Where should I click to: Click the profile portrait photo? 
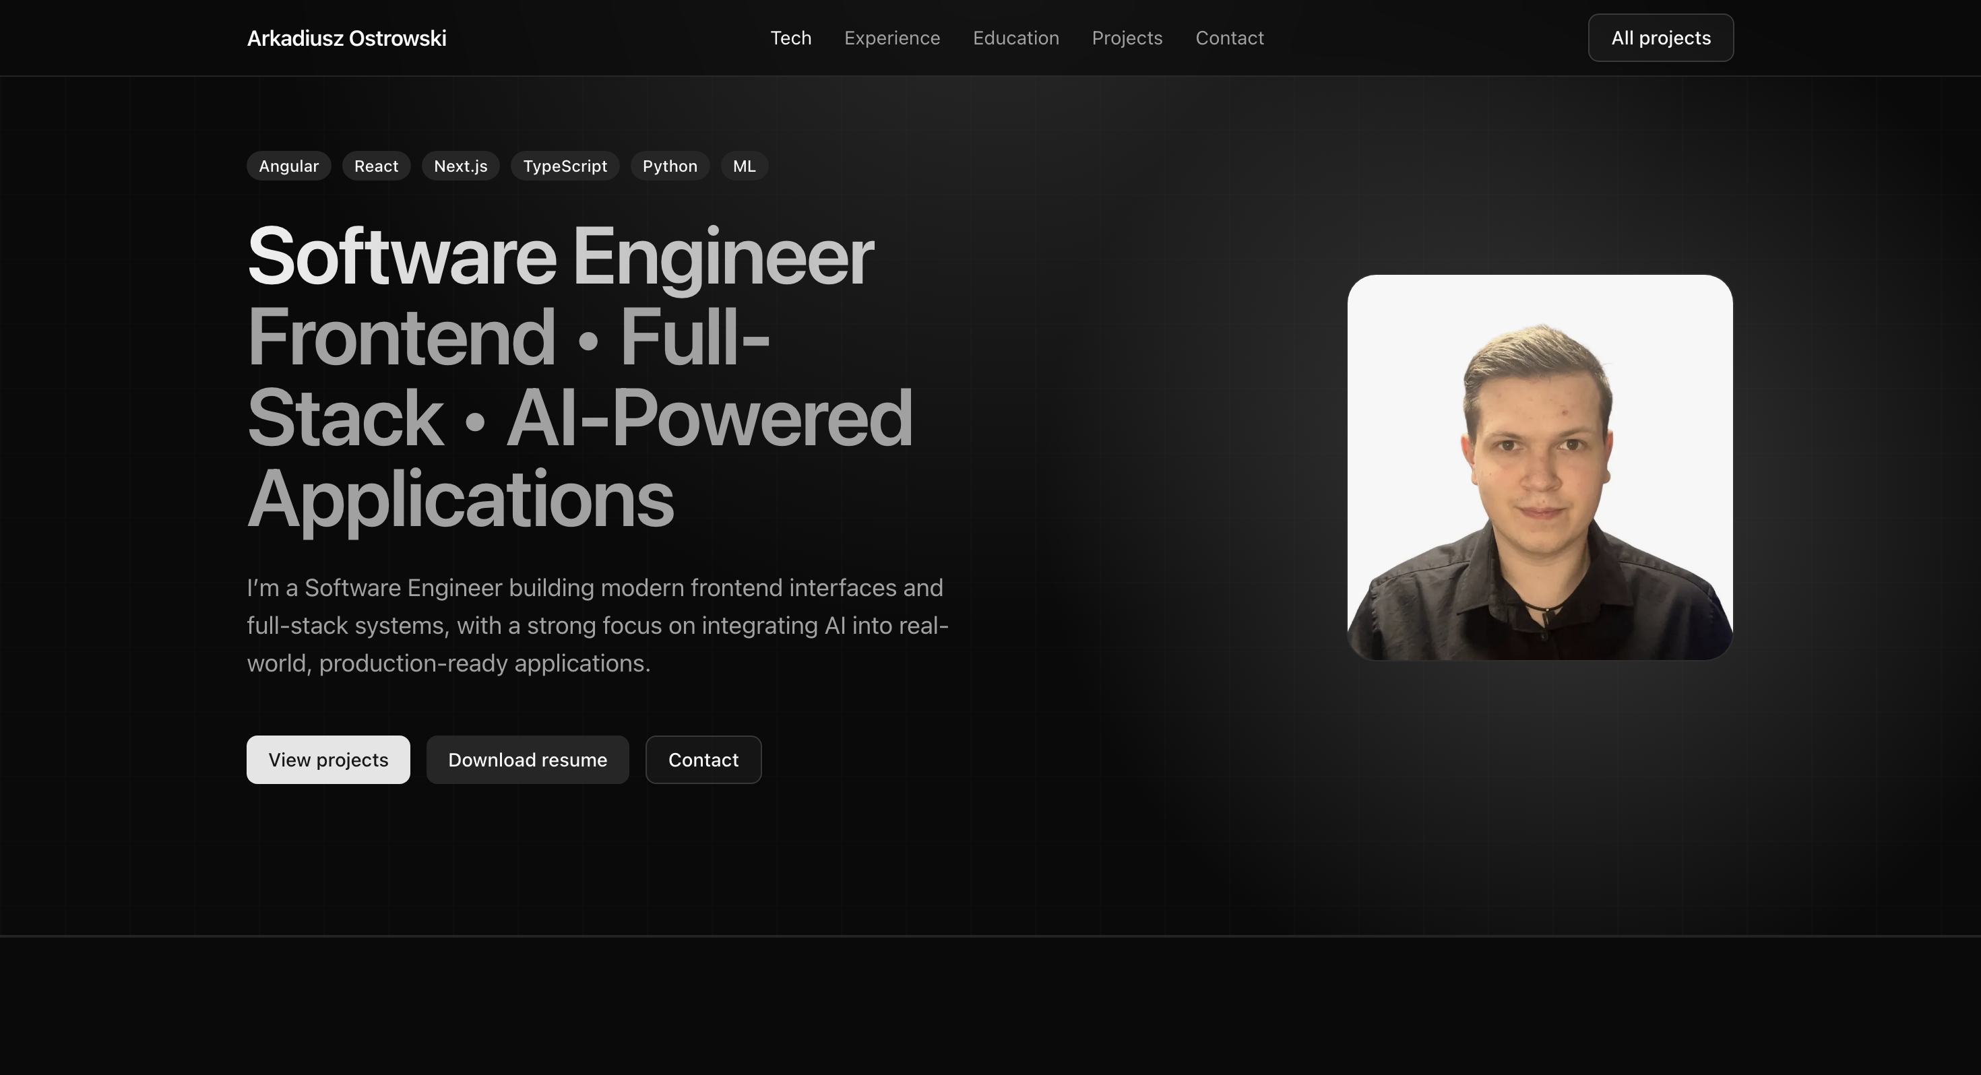(x=1540, y=467)
